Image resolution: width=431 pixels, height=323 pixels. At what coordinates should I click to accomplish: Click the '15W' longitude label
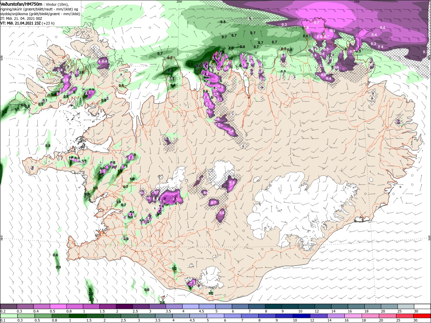tap(357, 1)
